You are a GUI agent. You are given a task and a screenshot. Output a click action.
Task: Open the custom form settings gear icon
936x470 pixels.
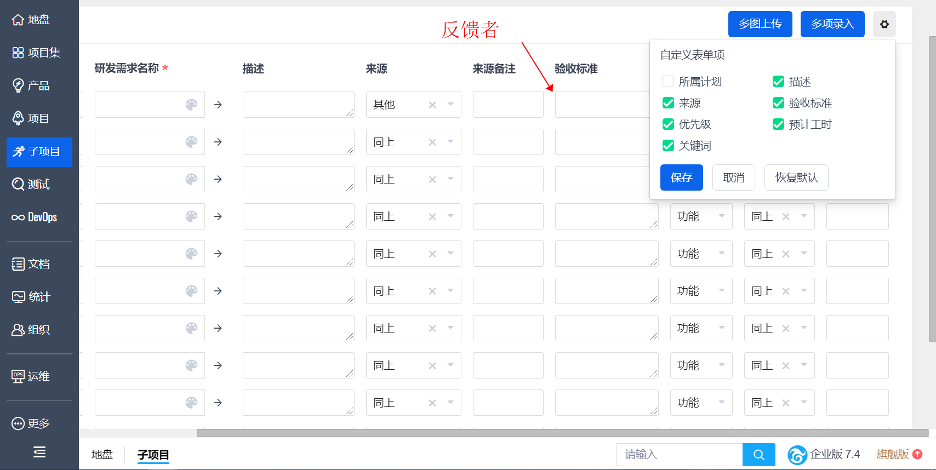coord(884,24)
